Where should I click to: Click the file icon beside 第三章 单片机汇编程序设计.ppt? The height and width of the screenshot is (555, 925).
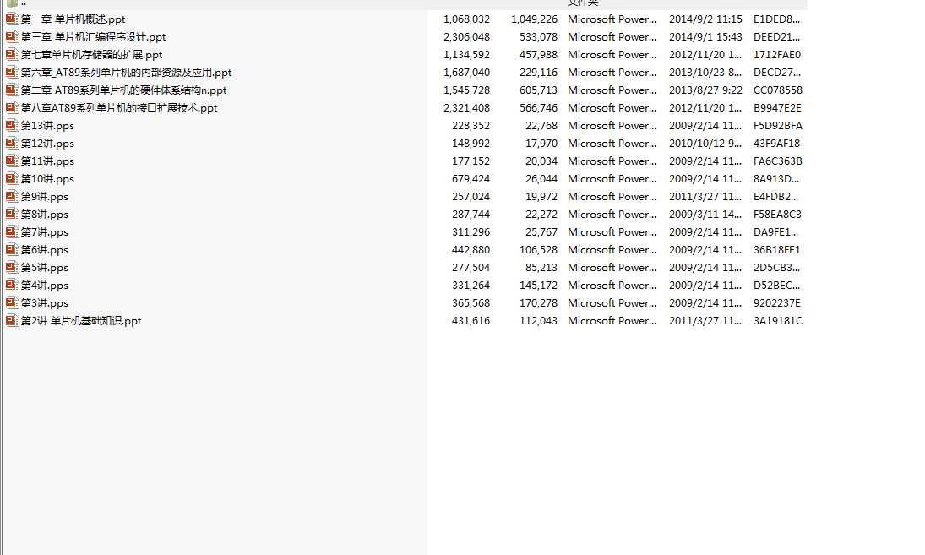coord(12,36)
